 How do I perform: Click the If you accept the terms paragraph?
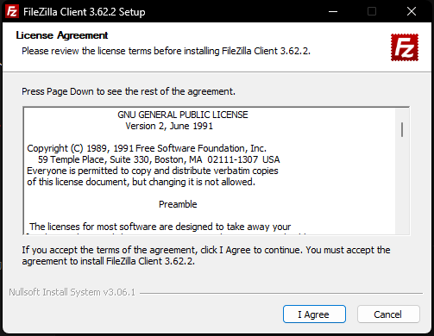[206, 256]
